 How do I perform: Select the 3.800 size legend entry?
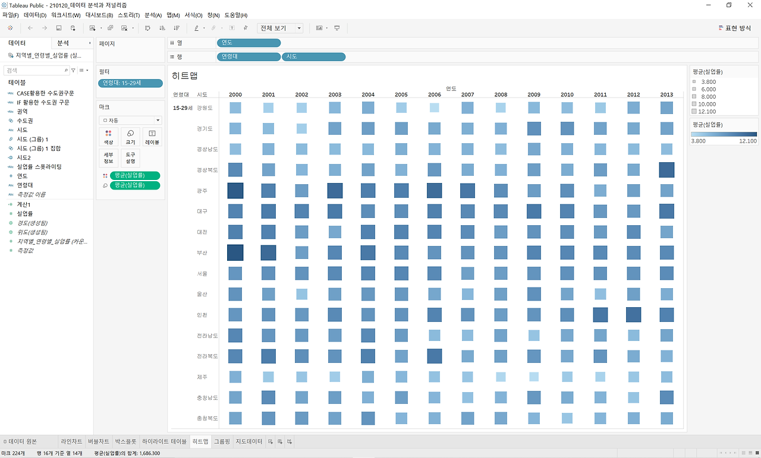[x=704, y=82]
